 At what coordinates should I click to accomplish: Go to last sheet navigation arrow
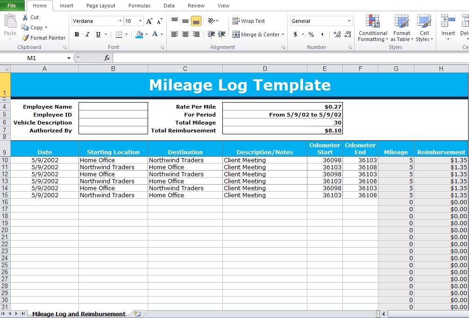[23, 314]
